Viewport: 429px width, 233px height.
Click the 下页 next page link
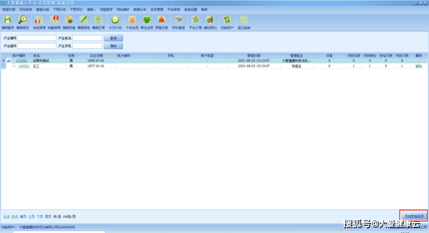pos(39,216)
